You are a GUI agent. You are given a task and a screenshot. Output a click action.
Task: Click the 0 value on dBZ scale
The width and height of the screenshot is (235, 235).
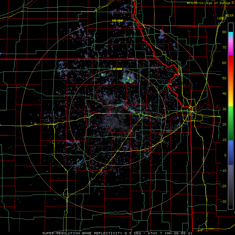[x=225, y=155]
